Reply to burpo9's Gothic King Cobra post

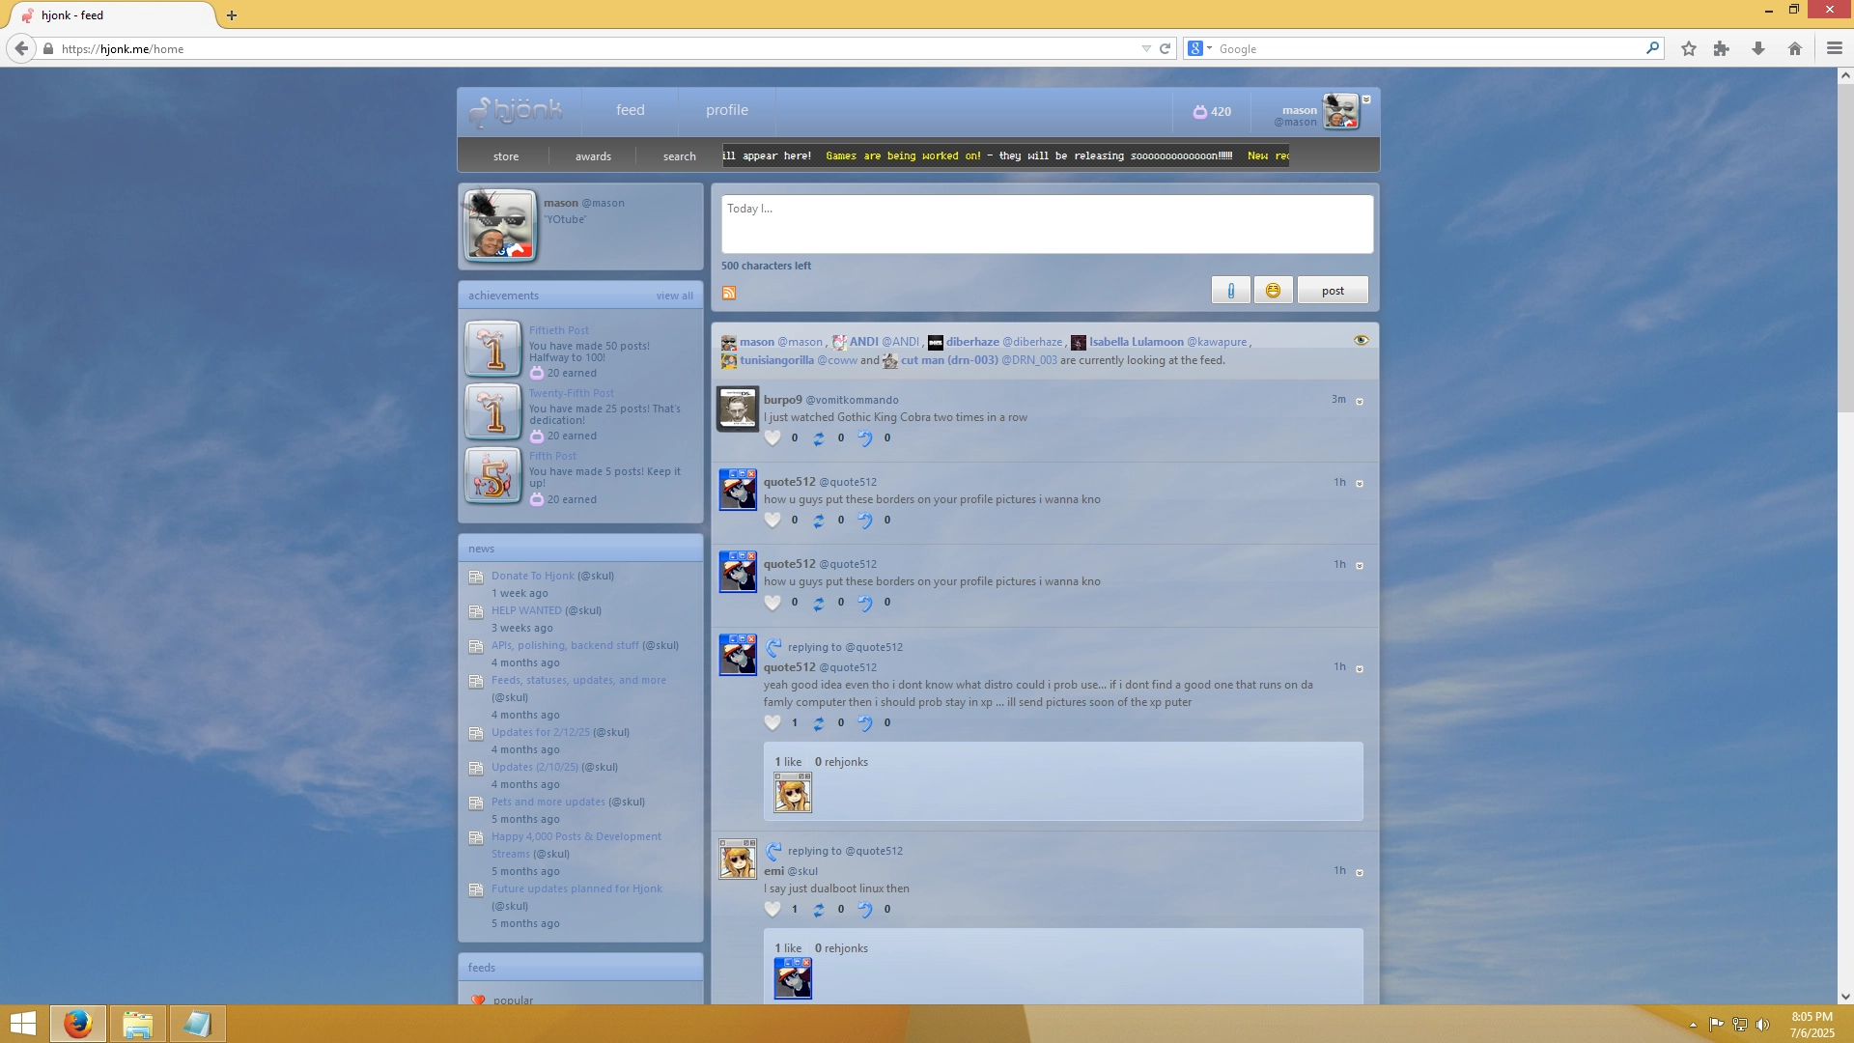point(864,437)
